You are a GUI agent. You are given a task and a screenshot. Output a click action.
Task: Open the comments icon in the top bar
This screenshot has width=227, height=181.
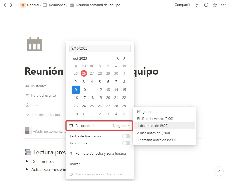coord(197,5)
